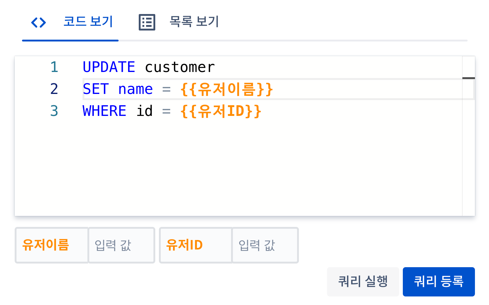
Task: Click the word name on line 2
Action: 135,89
